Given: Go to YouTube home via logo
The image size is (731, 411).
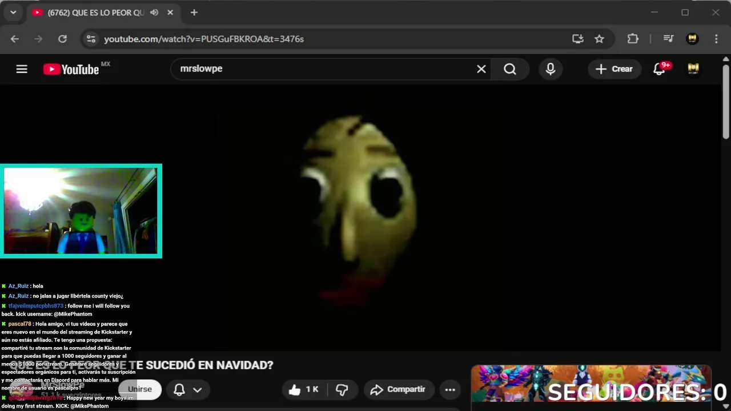Looking at the screenshot, I should (x=71, y=69).
